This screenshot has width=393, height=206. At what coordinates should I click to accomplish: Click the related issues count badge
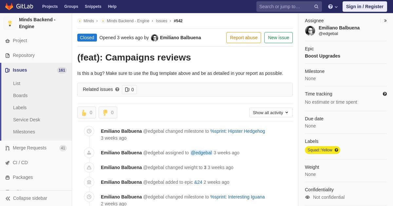click(x=129, y=90)
